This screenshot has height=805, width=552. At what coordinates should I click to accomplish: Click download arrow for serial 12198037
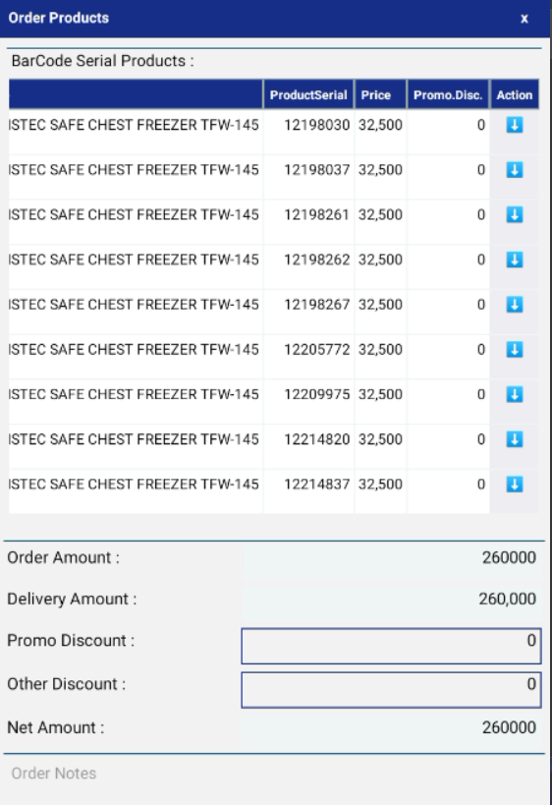(515, 170)
